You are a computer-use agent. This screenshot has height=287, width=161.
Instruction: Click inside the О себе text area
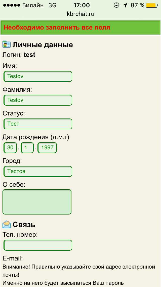[37, 202]
